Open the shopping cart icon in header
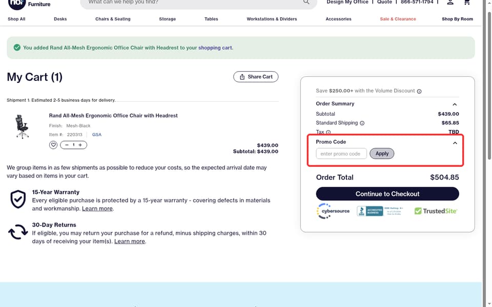This screenshot has width=492, height=307. 466,2
